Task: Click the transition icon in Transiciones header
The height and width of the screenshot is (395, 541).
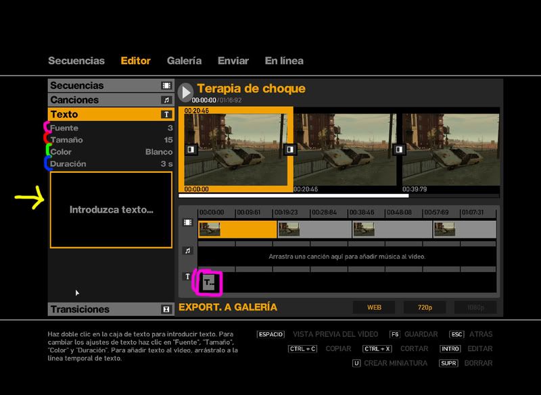Action: (166, 309)
